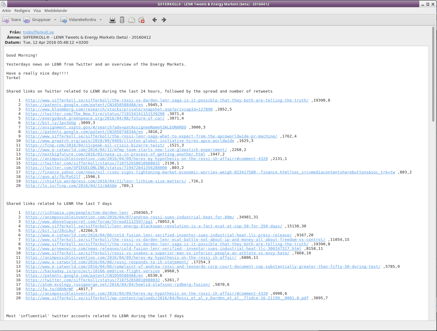Open the richtopia.com tom-darden-lenr link
Screen dimensions: 437x331
pyautogui.click(x=77, y=213)
